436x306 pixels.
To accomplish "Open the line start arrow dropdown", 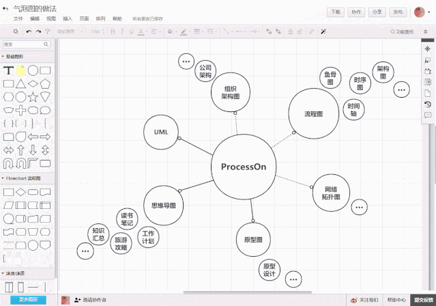I will point(240,31).
